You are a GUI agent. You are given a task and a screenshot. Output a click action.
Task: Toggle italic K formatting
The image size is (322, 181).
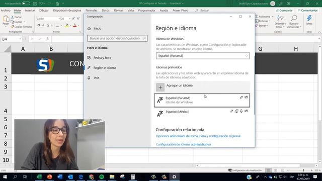pyautogui.click(x=43, y=25)
